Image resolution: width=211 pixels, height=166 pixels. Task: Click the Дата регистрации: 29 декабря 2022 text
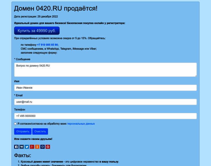36,17
